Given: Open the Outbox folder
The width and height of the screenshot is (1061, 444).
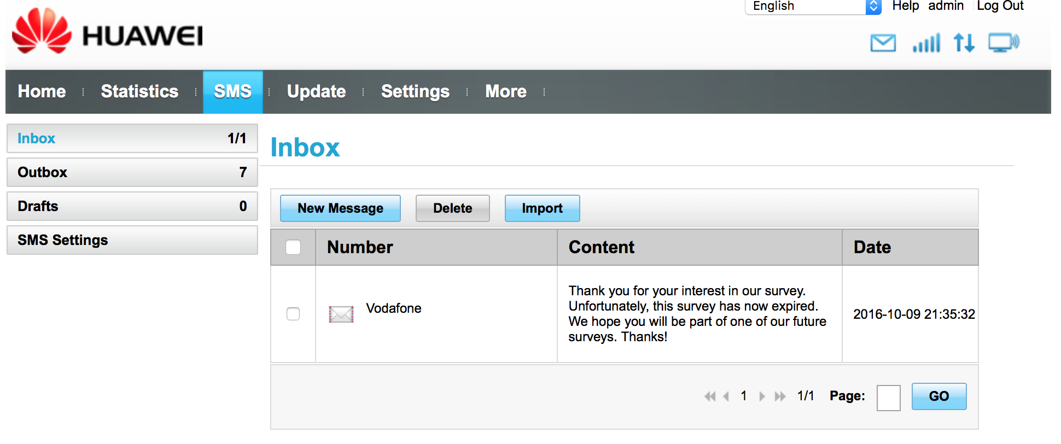Looking at the screenshot, I should click(x=132, y=172).
